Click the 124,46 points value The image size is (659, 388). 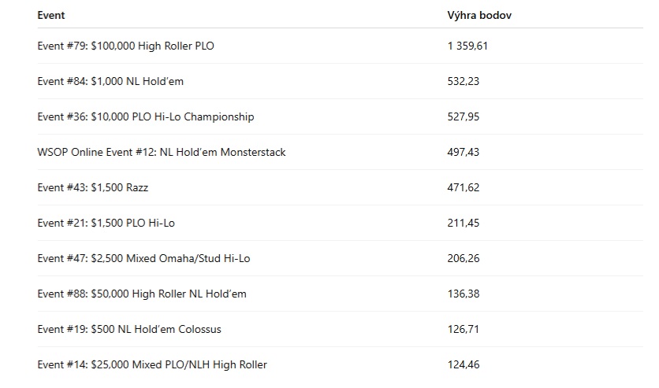click(x=464, y=364)
